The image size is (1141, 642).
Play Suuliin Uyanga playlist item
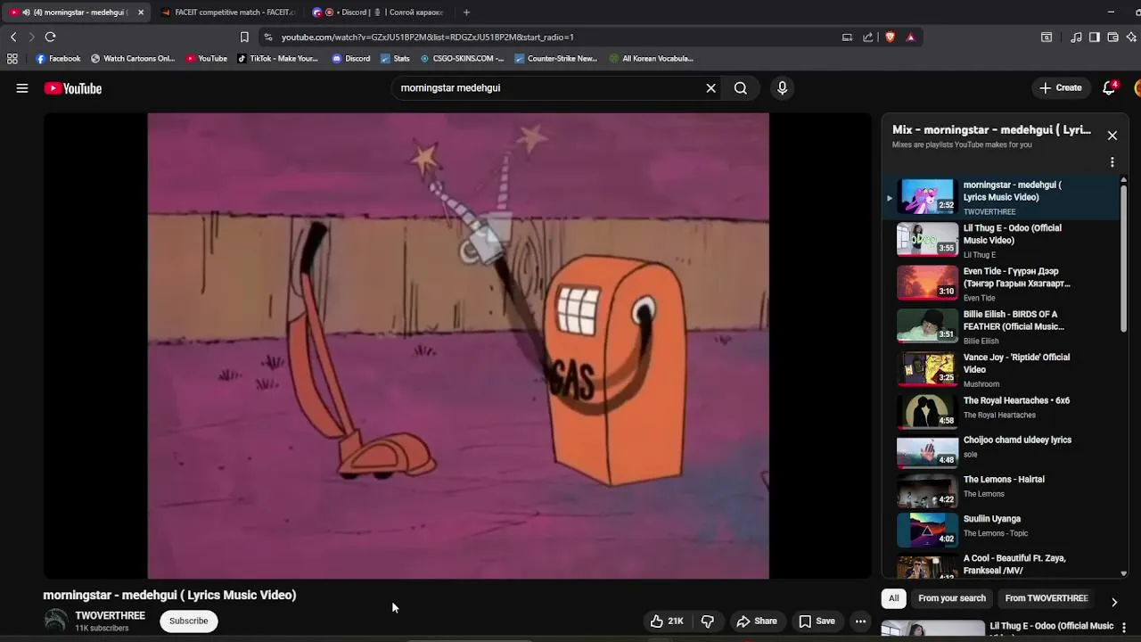1000,530
